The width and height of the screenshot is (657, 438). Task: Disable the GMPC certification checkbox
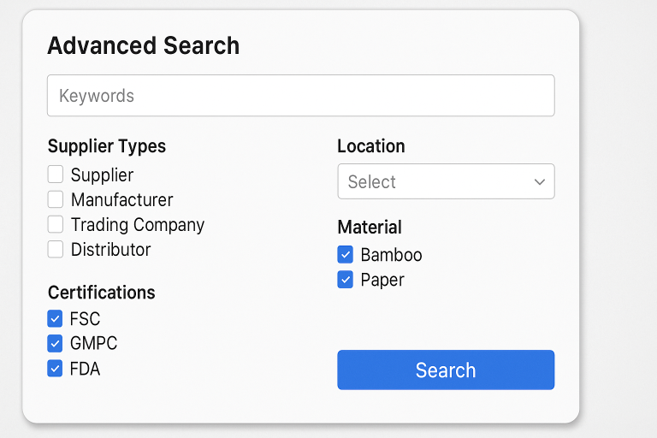coord(55,343)
